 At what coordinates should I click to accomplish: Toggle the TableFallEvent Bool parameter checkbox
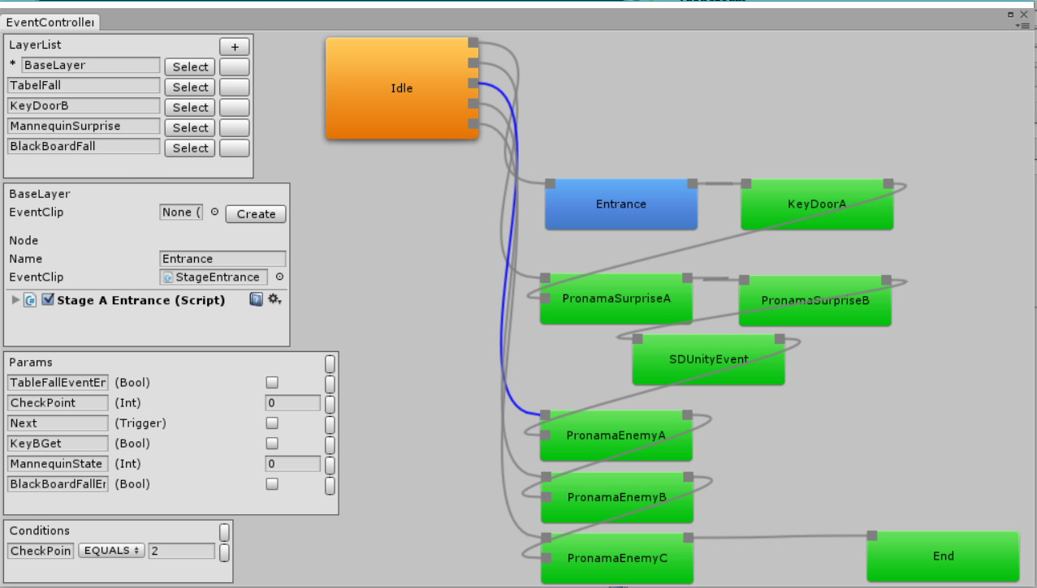point(272,382)
